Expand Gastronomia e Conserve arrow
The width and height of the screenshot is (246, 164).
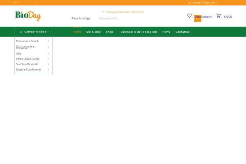(x=48, y=48)
